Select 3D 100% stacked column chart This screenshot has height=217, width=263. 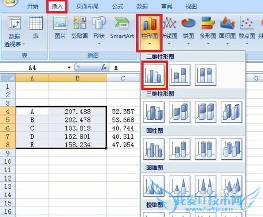click(206, 112)
